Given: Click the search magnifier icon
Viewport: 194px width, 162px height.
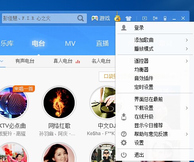Looking at the screenshot, I should [x=81, y=18].
